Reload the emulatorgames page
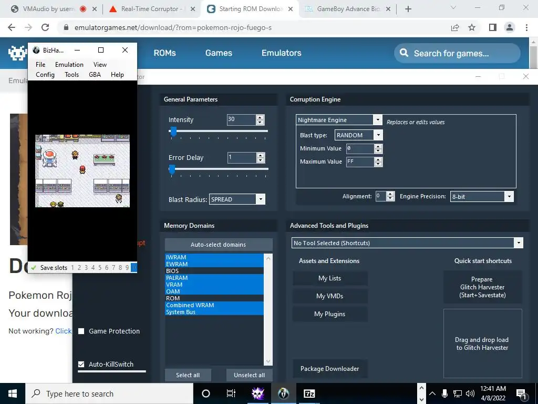 pyautogui.click(x=45, y=27)
